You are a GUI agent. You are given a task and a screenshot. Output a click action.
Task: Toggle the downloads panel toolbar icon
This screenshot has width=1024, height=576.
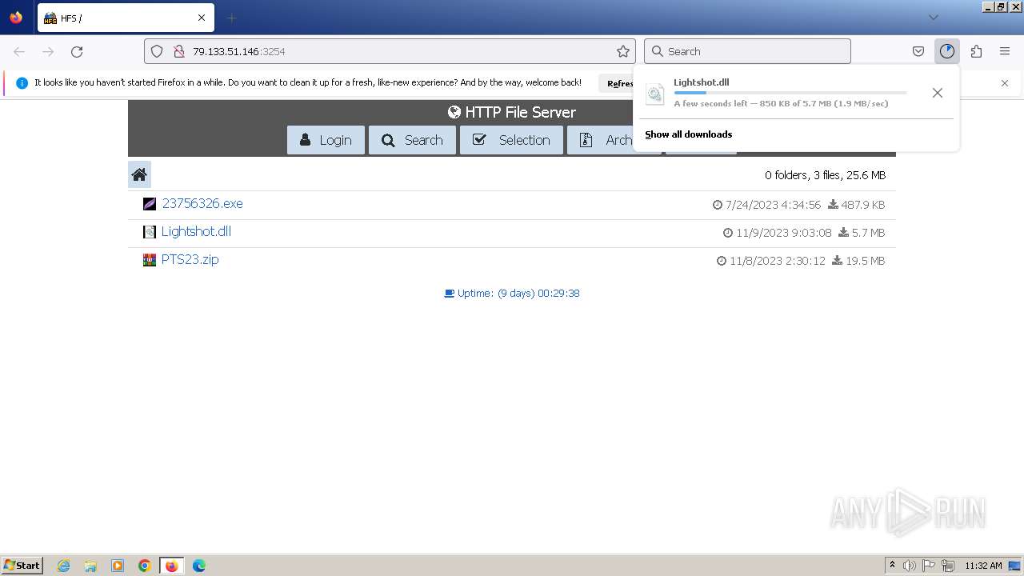(947, 51)
